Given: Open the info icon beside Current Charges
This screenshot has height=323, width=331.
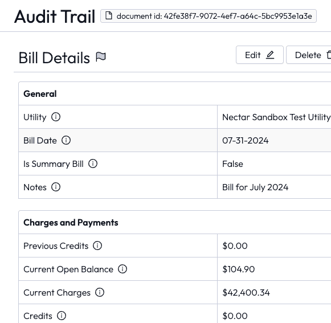Looking at the screenshot, I should [100, 292].
